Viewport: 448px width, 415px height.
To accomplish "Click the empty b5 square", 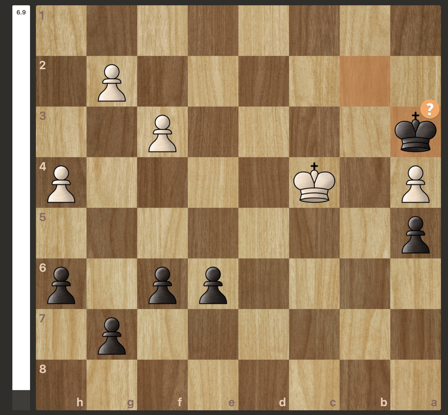I will point(365,233).
